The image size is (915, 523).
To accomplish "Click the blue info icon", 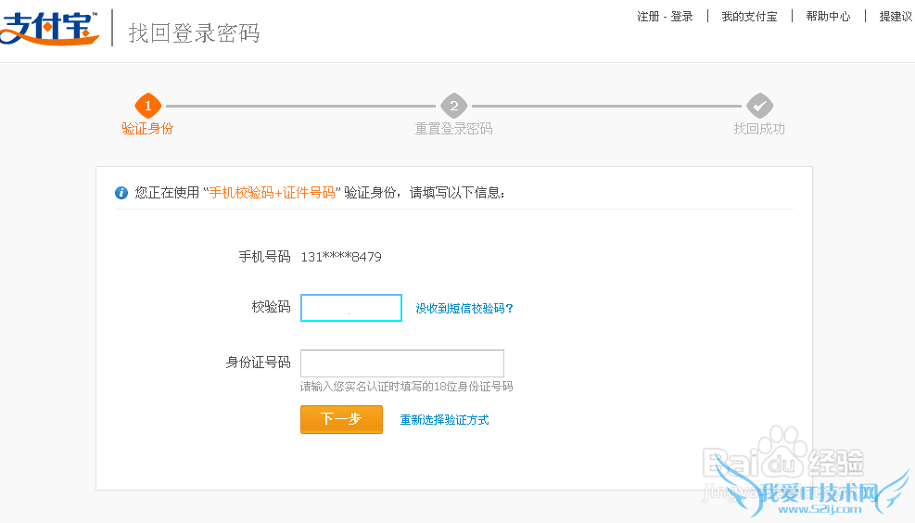I will click(121, 193).
